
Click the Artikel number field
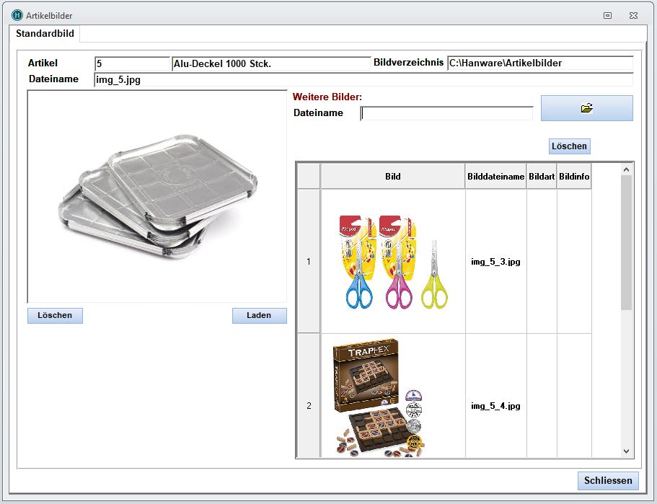tap(131, 63)
